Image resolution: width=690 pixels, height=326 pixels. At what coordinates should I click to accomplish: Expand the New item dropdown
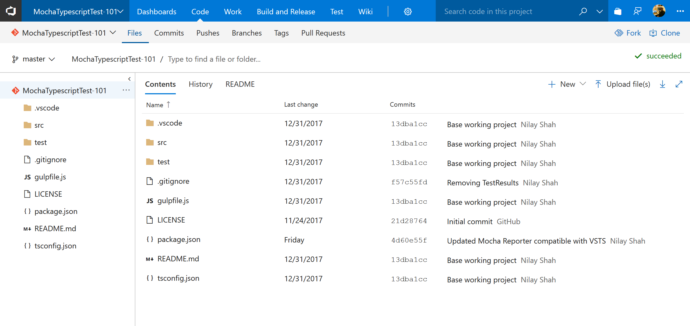[x=583, y=84]
